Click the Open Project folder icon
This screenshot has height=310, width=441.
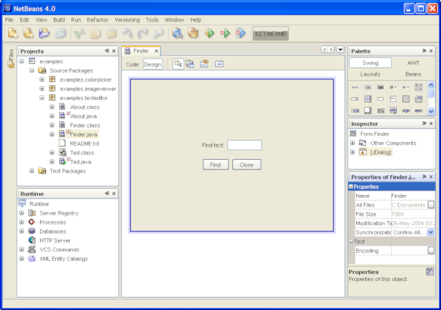(x=44, y=33)
